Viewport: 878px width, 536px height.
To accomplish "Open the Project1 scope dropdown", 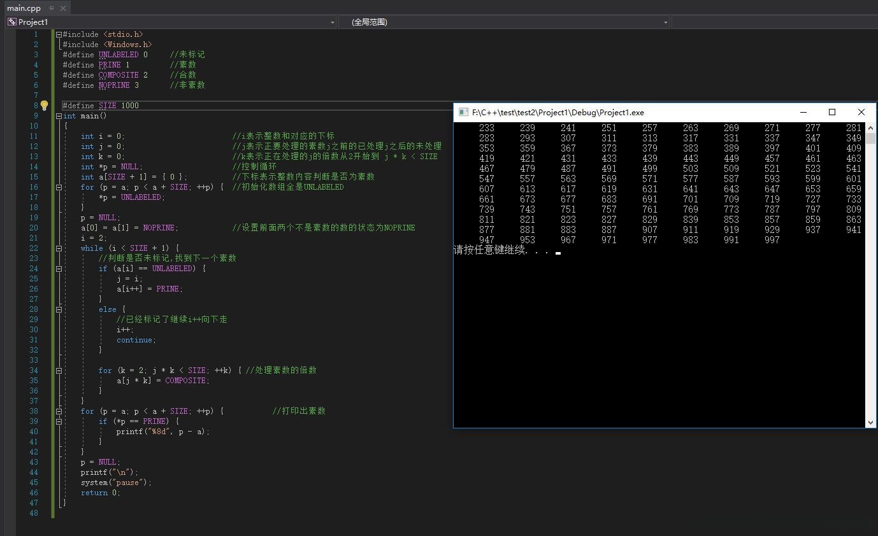I will point(332,22).
